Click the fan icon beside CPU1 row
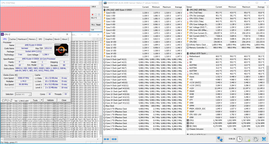The width and height of the screenshot is (269, 144). [x=188, y=121]
